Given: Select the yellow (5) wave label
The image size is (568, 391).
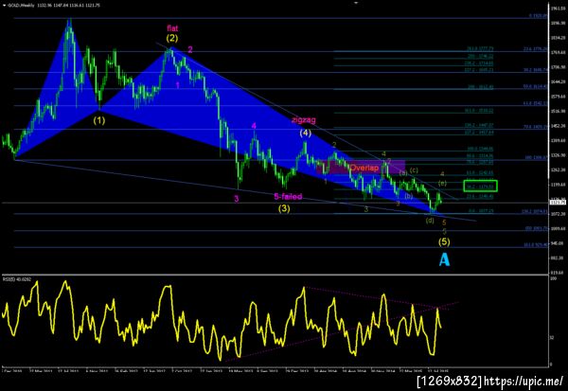Looking at the screenshot, I should pyautogui.click(x=444, y=241).
